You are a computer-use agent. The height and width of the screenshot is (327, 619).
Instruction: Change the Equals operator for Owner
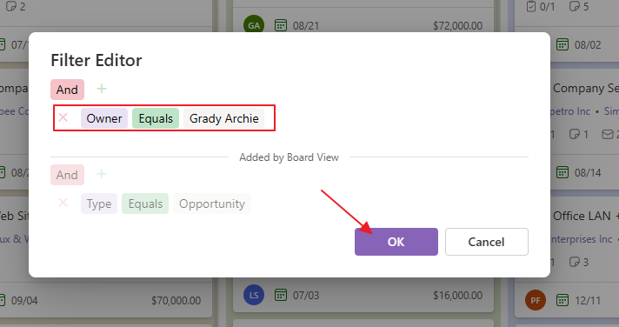[156, 118]
